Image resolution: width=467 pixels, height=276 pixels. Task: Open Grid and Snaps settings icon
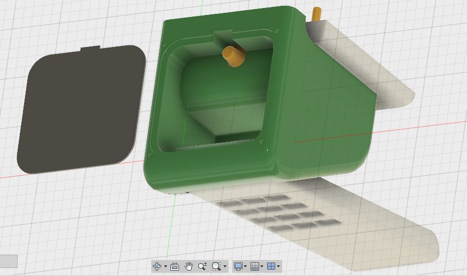pos(255,266)
